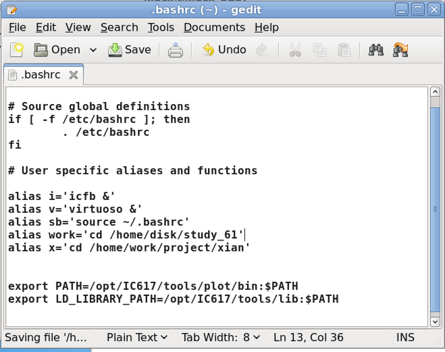The image size is (445, 352).
Task: Click the scrollbar down arrow
Action: coord(435,322)
